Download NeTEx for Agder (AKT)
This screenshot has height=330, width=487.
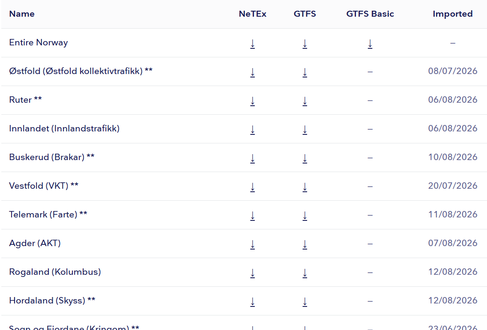coord(253,245)
